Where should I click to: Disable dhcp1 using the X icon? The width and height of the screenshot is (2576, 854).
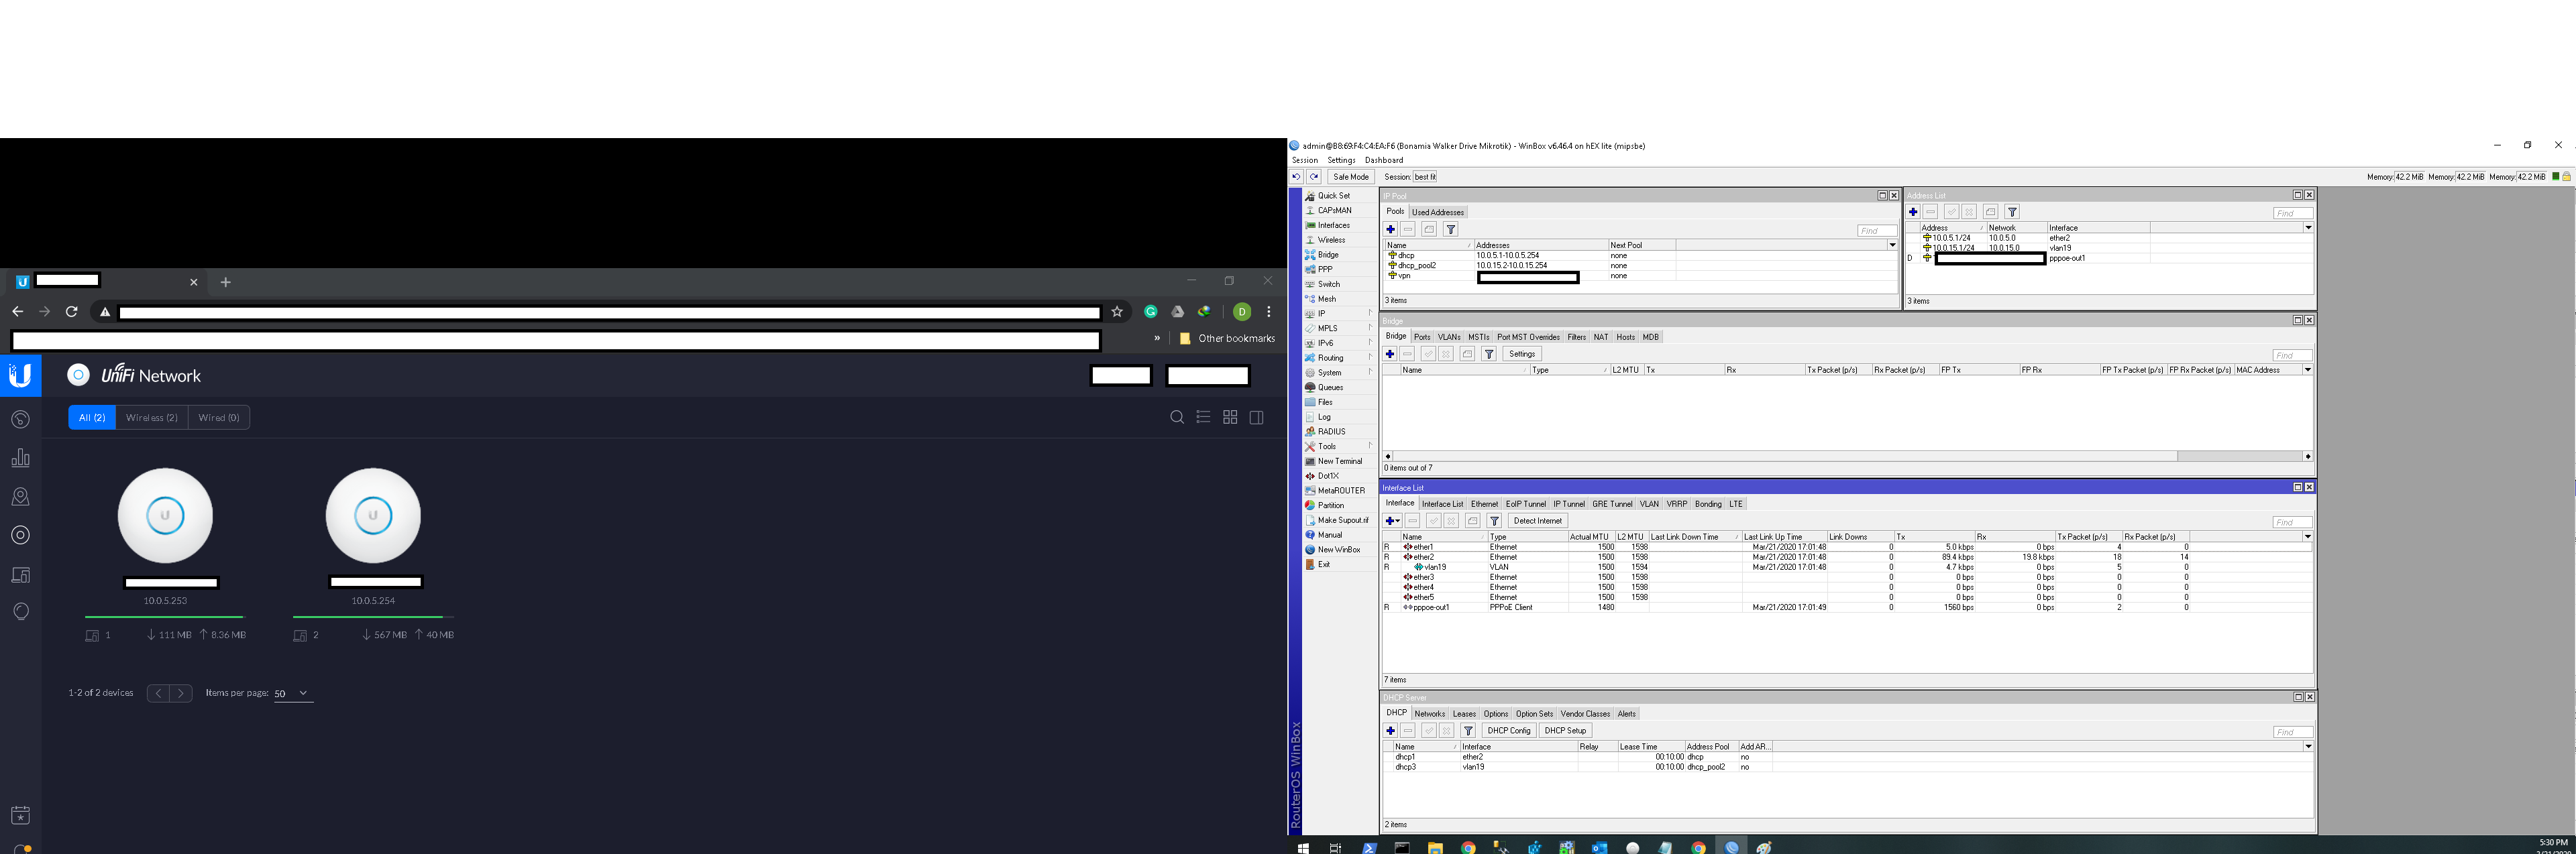[x=1446, y=730]
